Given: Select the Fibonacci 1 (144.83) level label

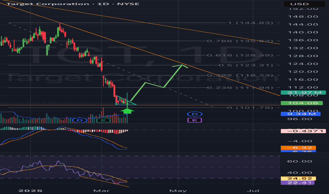Looking at the screenshot, I should [x=251, y=23].
